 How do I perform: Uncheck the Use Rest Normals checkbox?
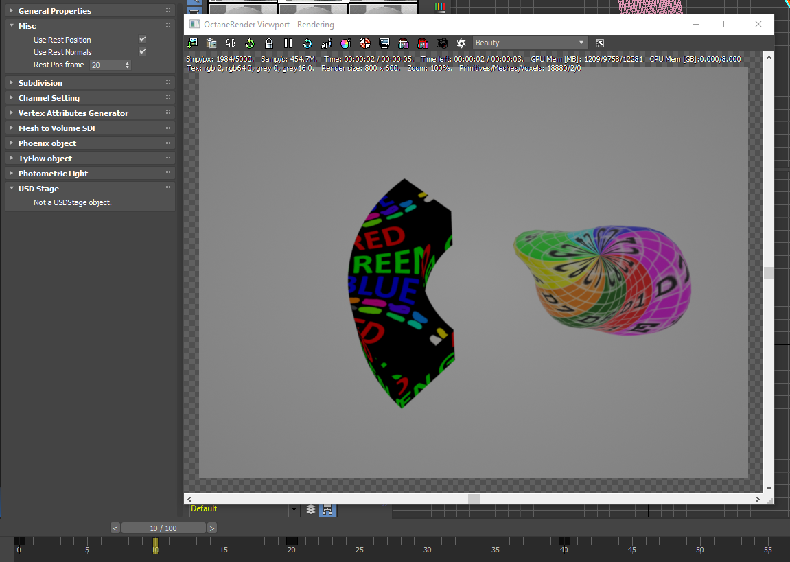[x=143, y=52]
